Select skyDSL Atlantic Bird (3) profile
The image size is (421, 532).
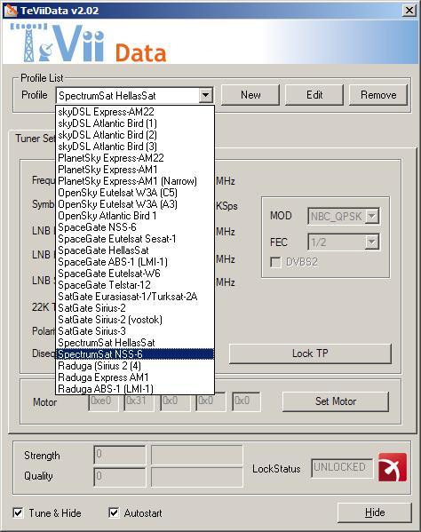coord(135,147)
